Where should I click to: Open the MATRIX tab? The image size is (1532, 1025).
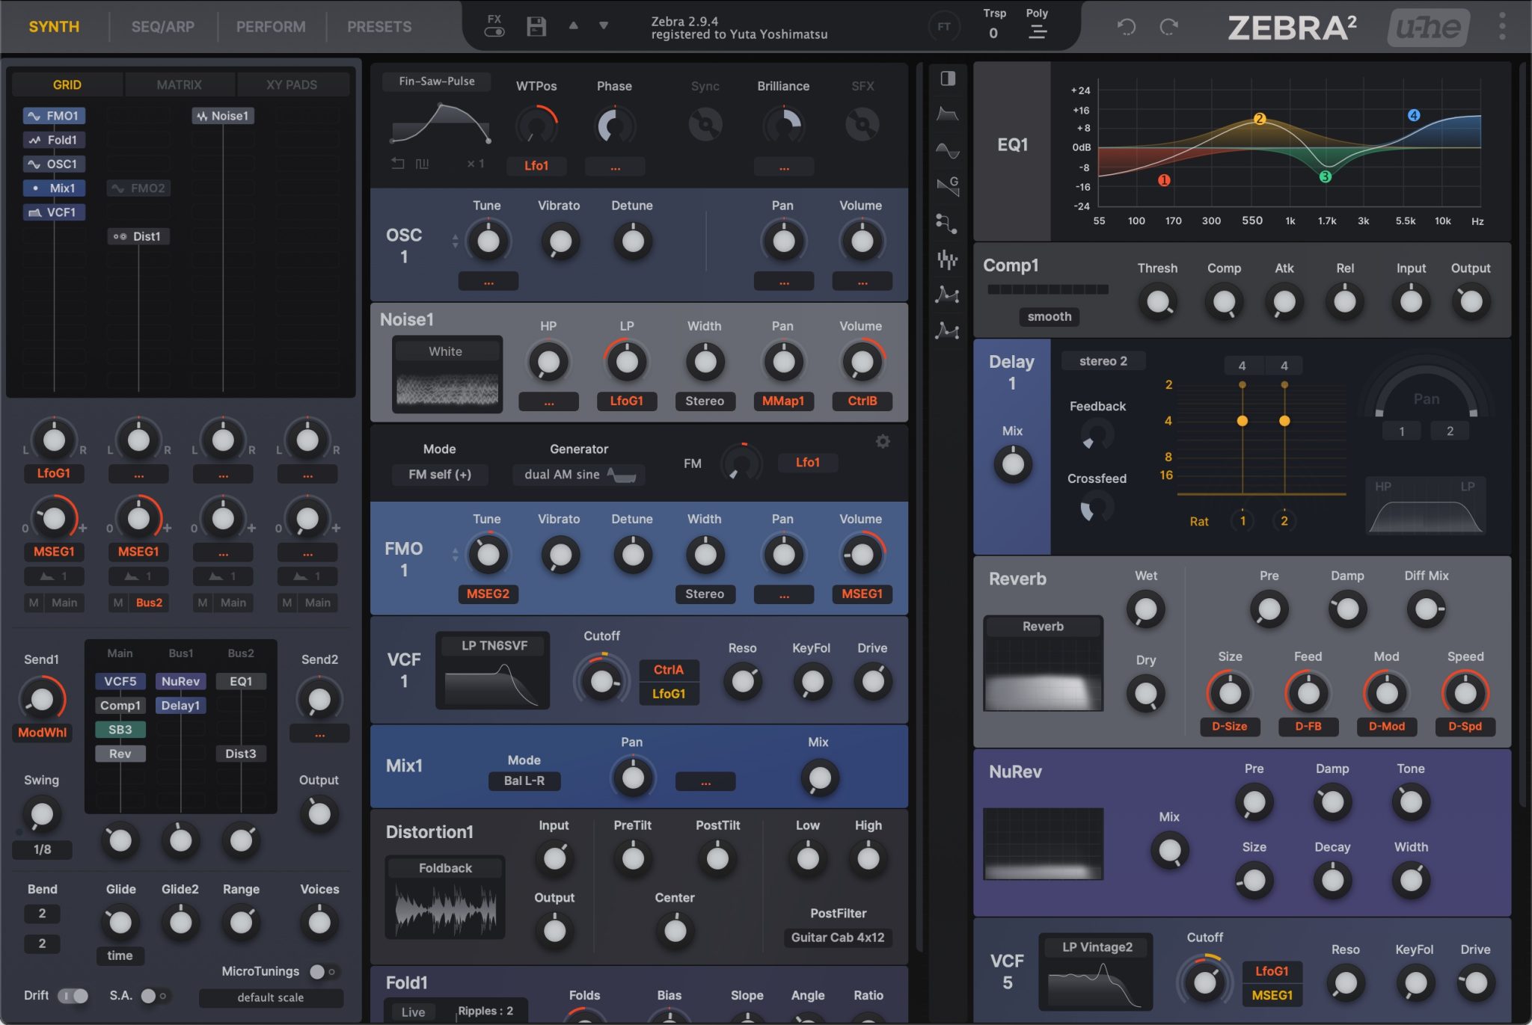[x=180, y=84]
